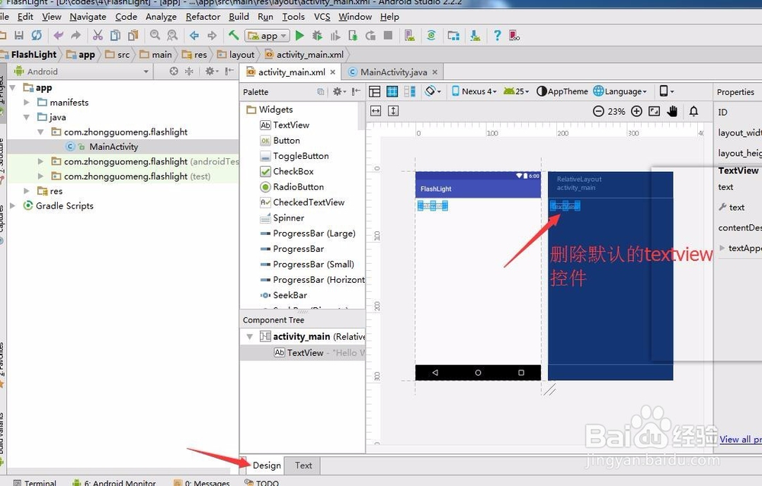Toggle design-only surface mode
Image resolution: width=762 pixels, height=486 pixels.
click(x=374, y=91)
